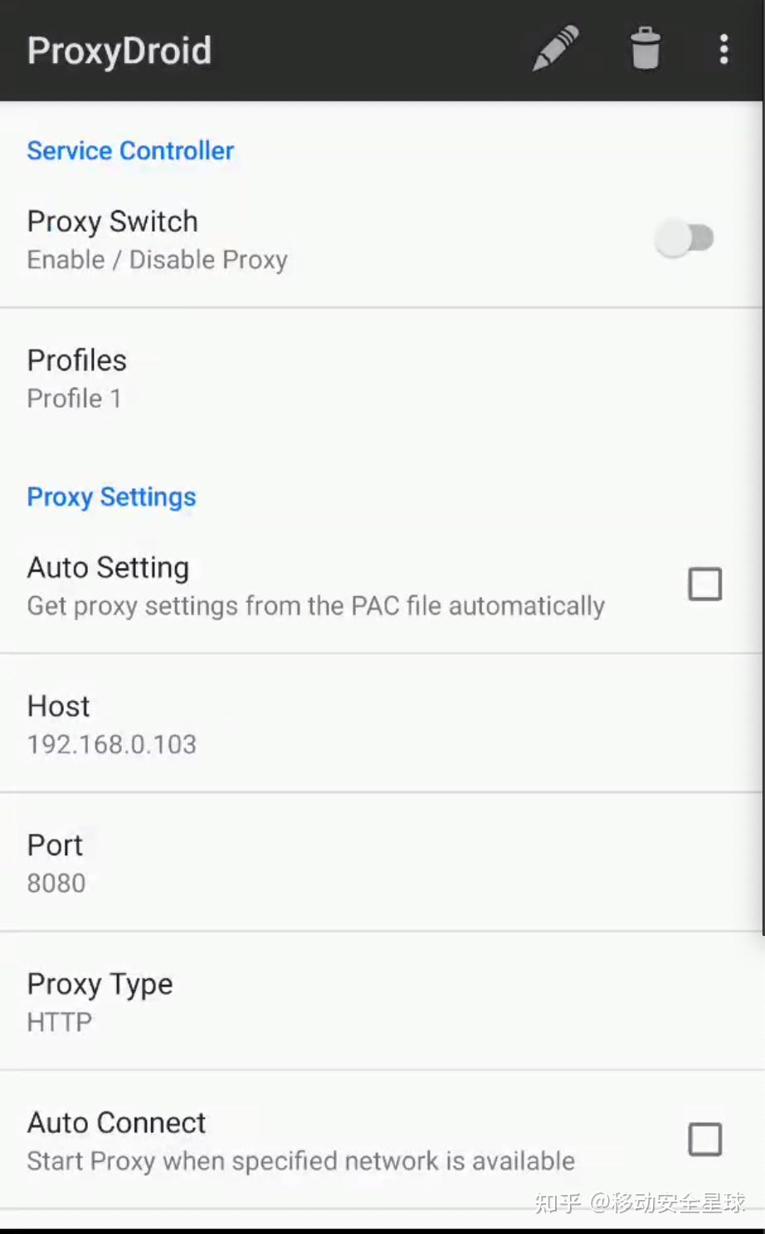Tap the pencil edit icon
The height and width of the screenshot is (1234, 765).
[555, 49]
